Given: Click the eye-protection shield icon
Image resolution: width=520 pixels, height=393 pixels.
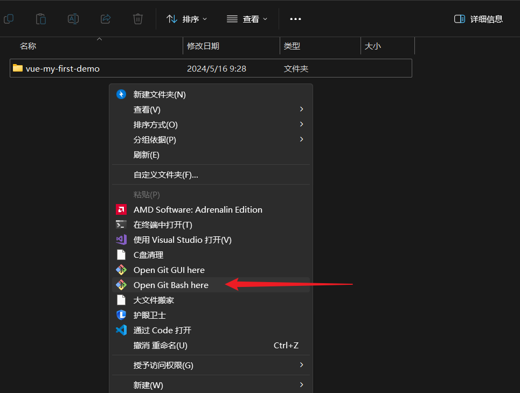Looking at the screenshot, I should click(x=121, y=315).
